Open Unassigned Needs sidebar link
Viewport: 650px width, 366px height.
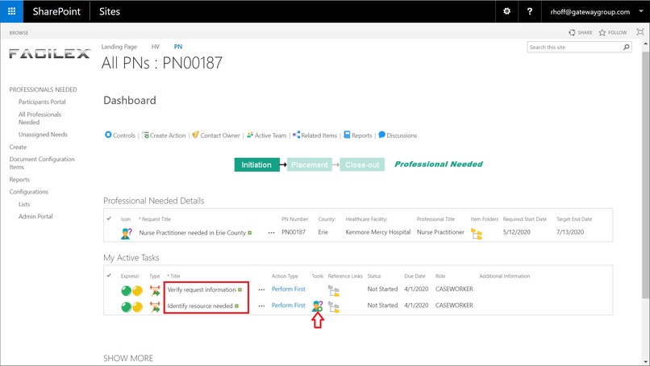(x=43, y=135)
